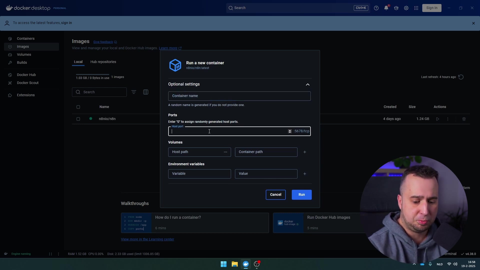Viewport: 480px width, 270px height.
Task: Open the Learning center graduation cap icon
Action: (396, 8)
